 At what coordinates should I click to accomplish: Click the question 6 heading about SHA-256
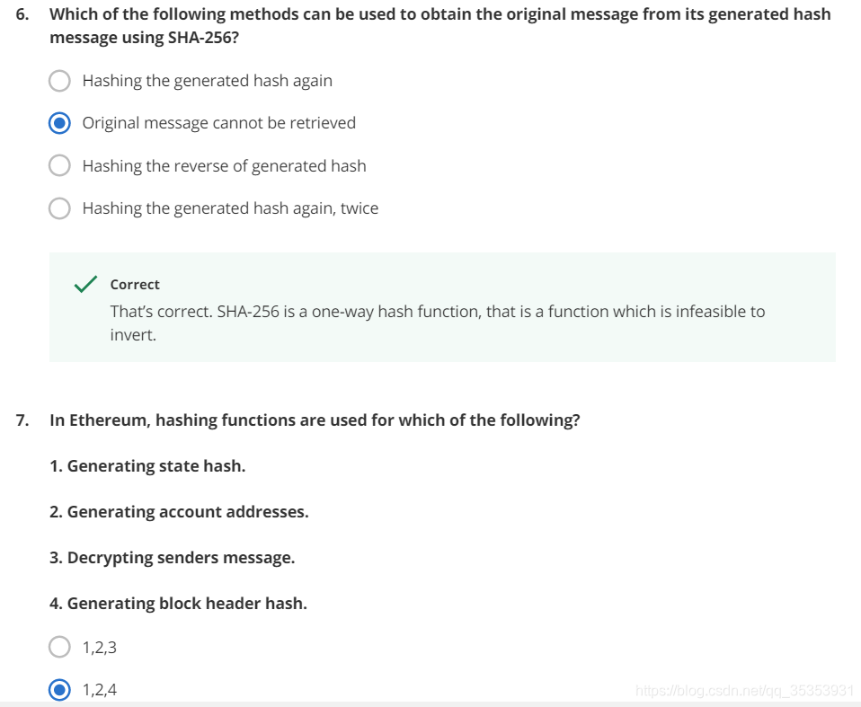pyautogui.click(x=439, y=26)
